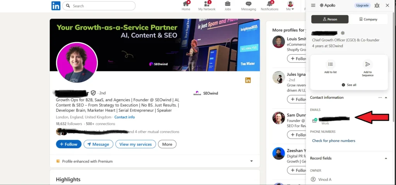The width and height of the screenshot is (396, 185).
Task: Click Sam Dunn's avatar photo
Action: [279, 118]
